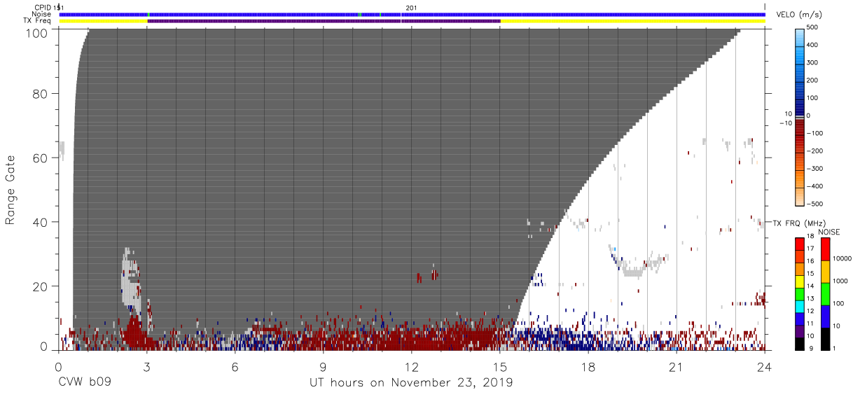Image resolution: width=860 pixels, height=397 pixels.
Task: Click the UT hours on November 23, 2019 title
Action: click(411, 383)
